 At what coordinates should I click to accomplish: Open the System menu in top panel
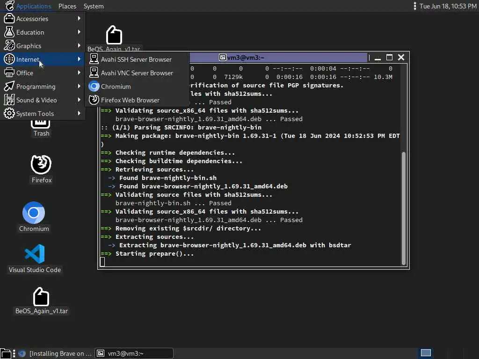(94, 6)
